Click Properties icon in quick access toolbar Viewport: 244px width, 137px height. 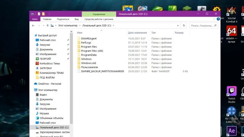(39, 14)
